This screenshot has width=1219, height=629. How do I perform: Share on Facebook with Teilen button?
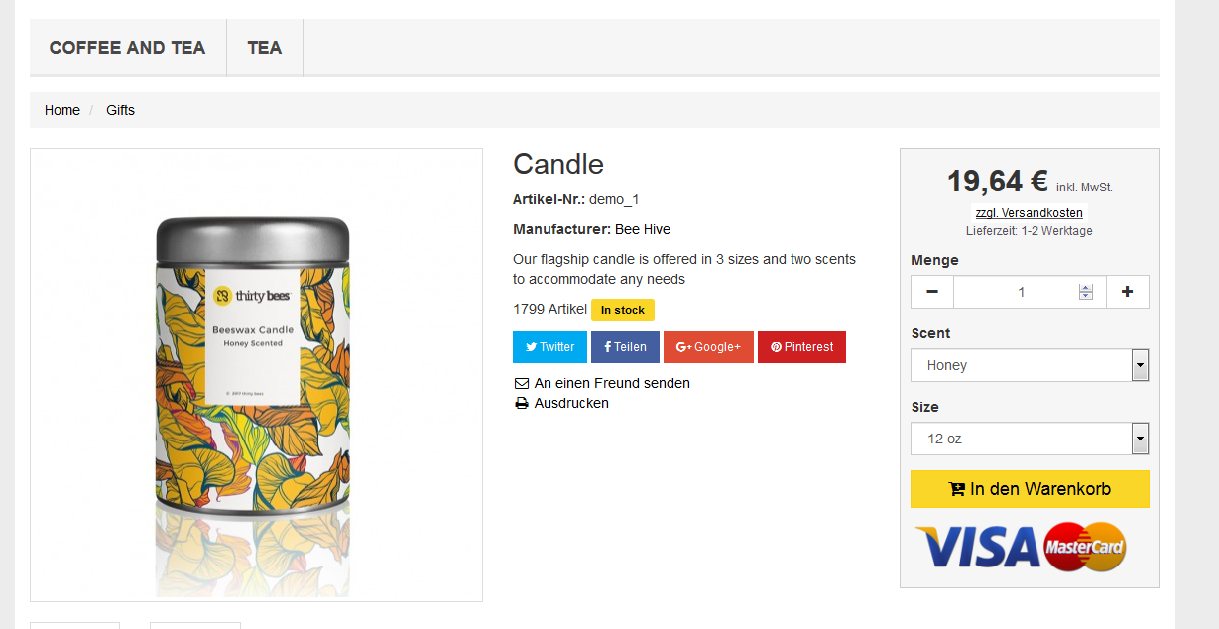[625, 347]
